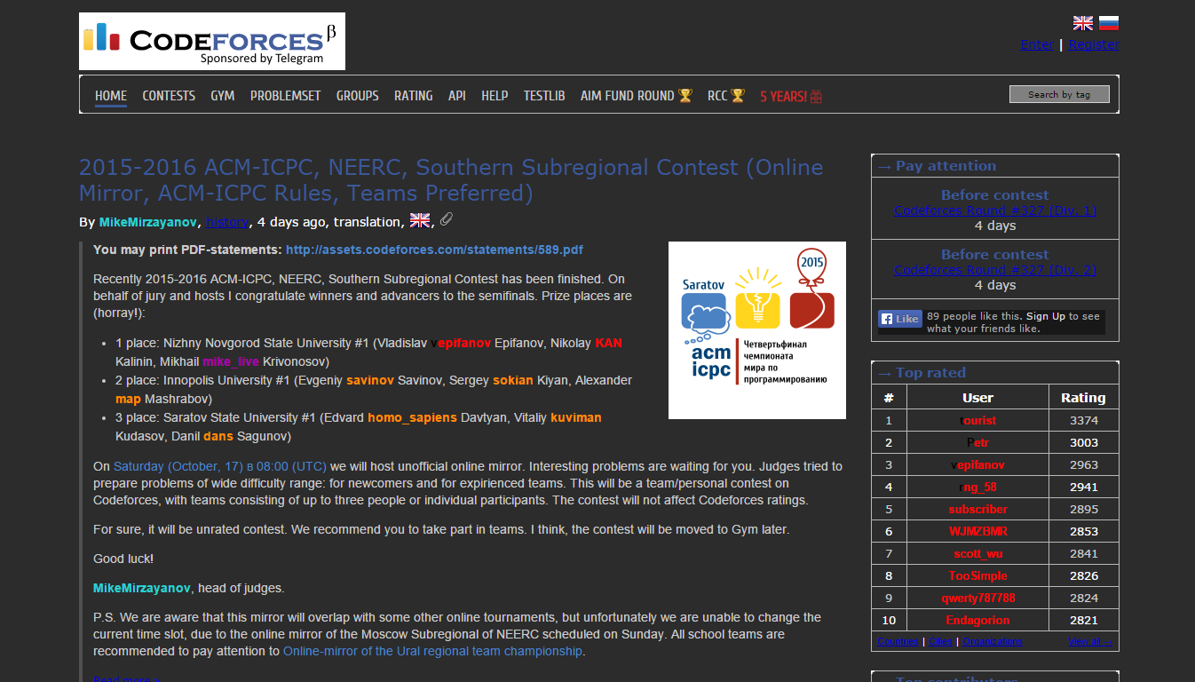Viewport: 1195px width, 682px height.
Task: Open the Online-mirror of the Ural championship link
Action: point(432,651)
